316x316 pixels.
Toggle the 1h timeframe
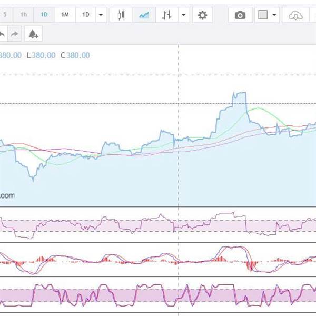pyautogui.click(x=24, y=15)
